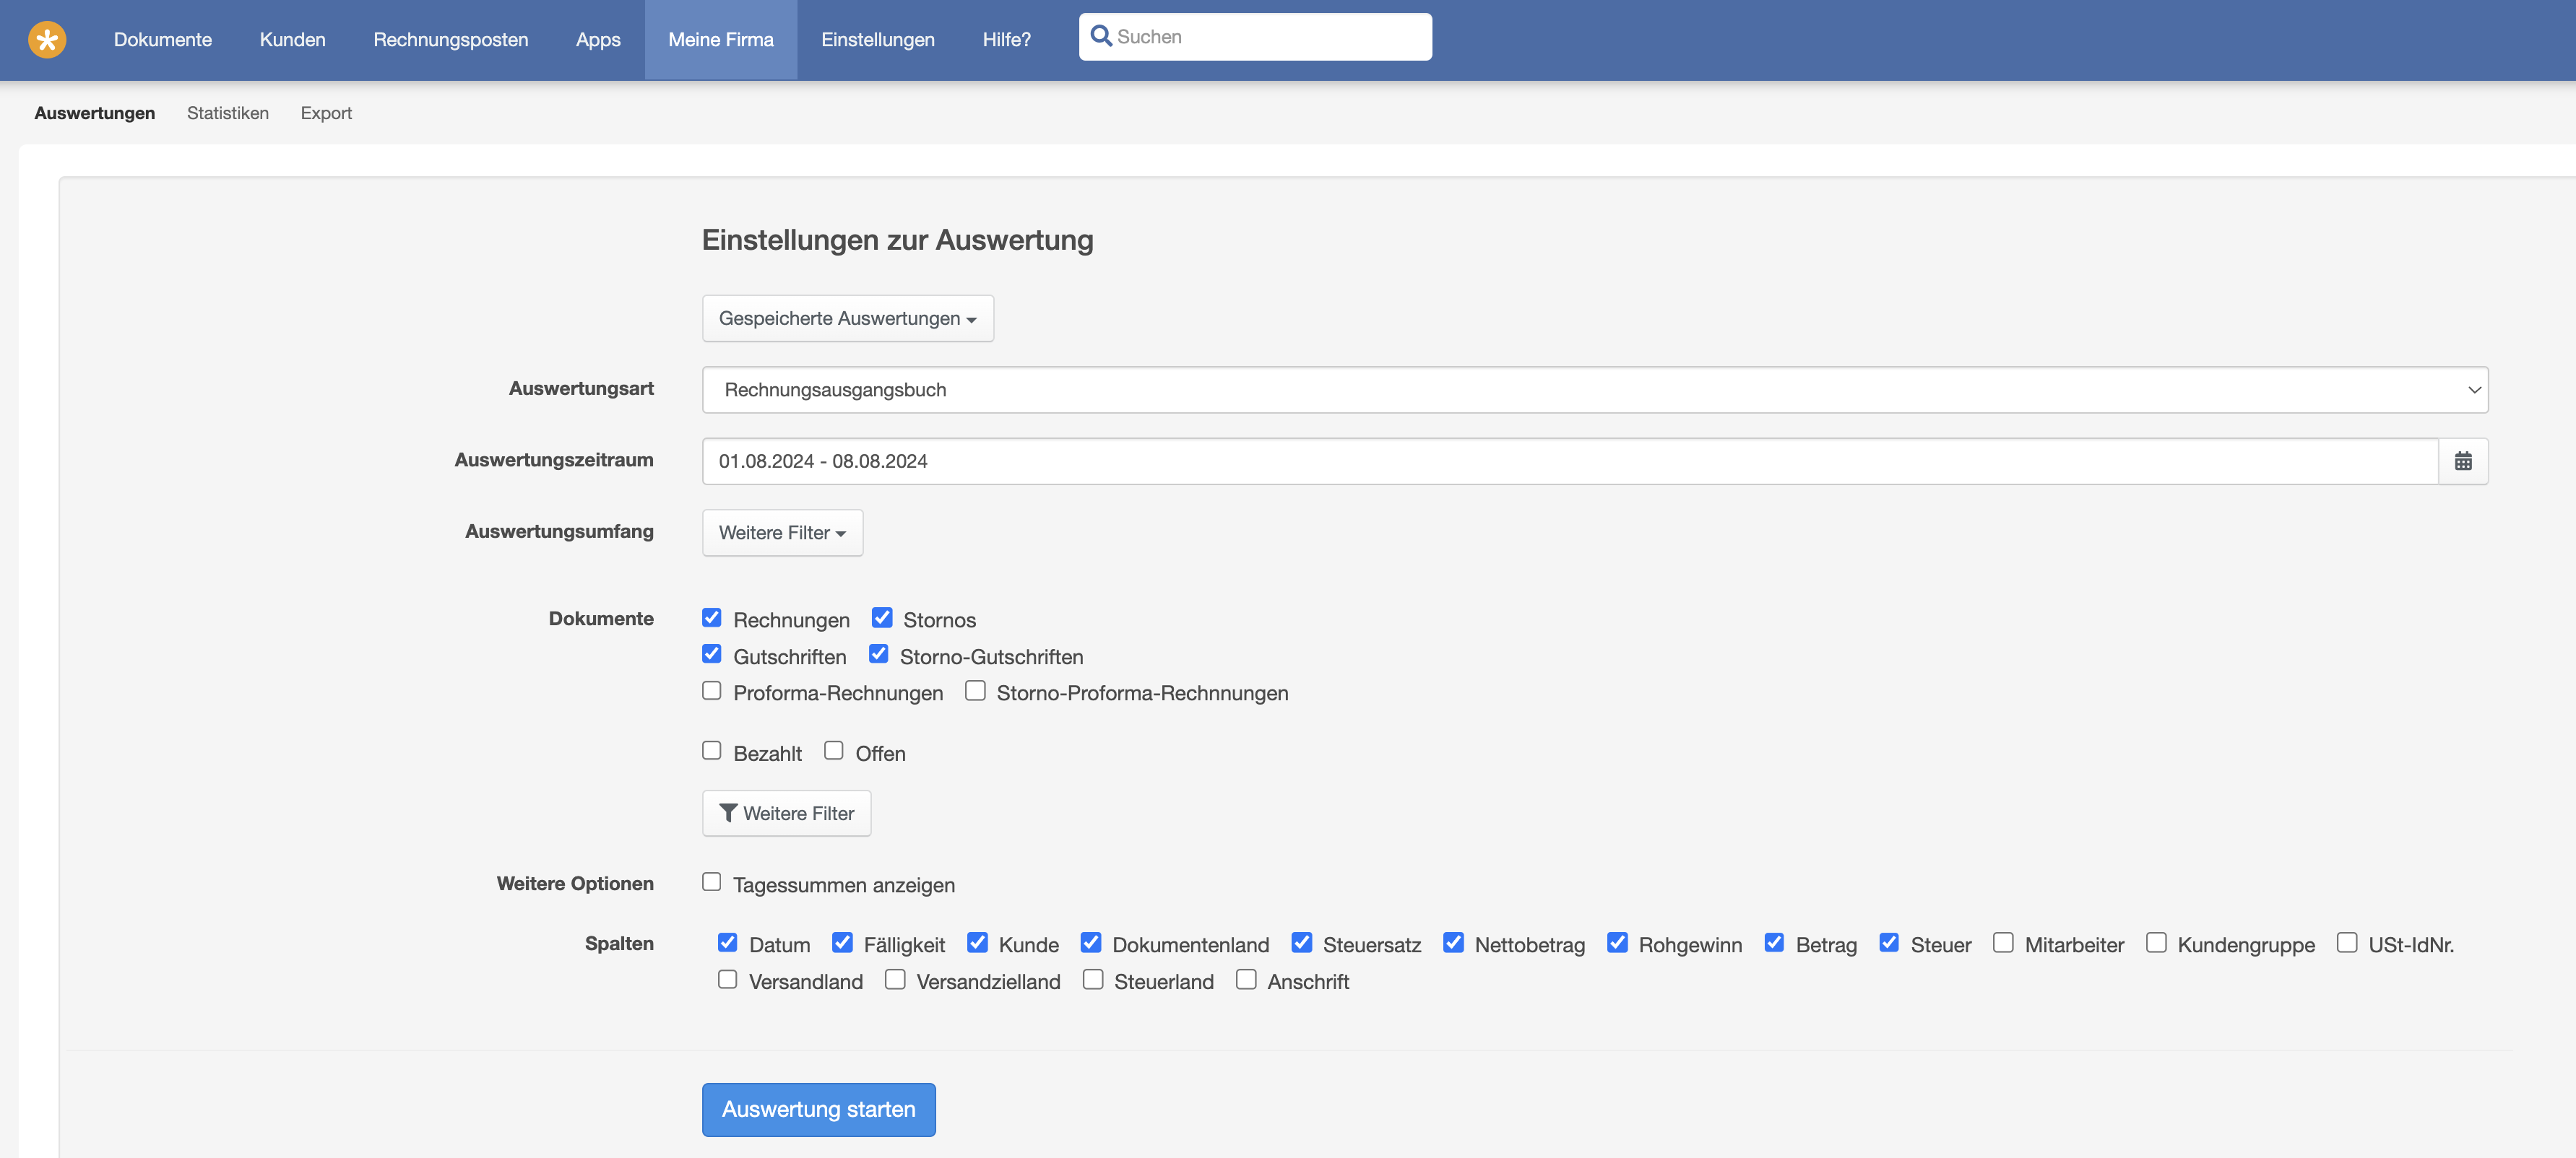Open the Dokumente menu
This screenshot has height=1158, width=2576.
(x=162, y=40)
